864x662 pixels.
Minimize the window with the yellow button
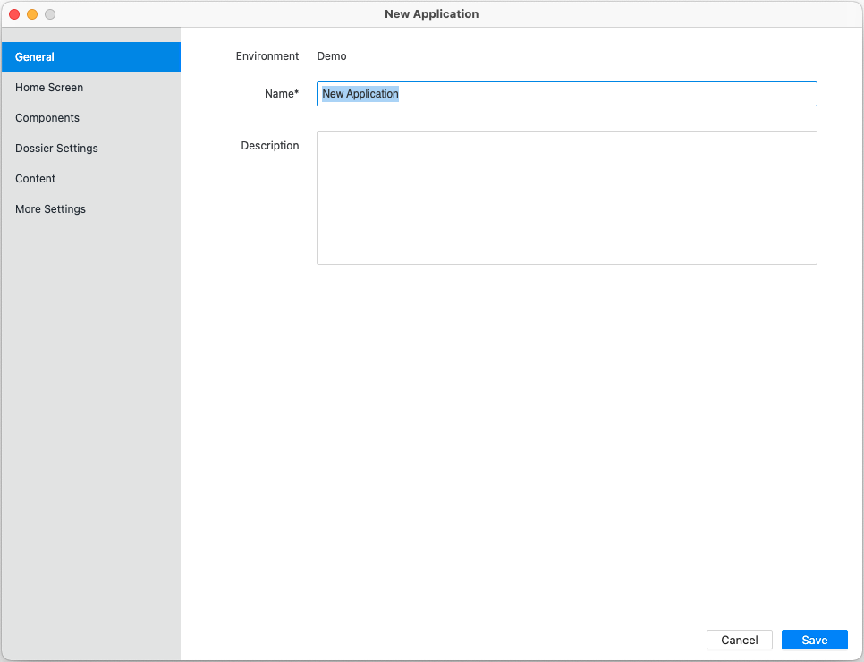[32, 14]
